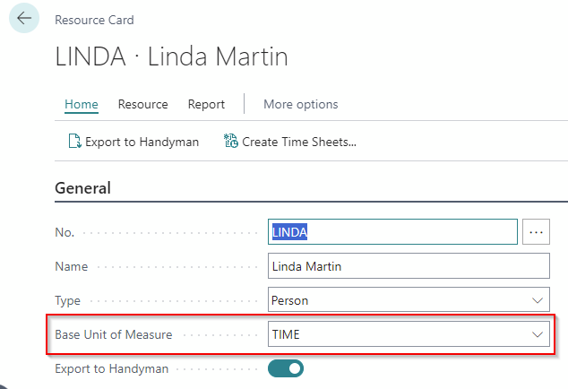Click the Create Time Sheets clock icon

click(231, 141)
